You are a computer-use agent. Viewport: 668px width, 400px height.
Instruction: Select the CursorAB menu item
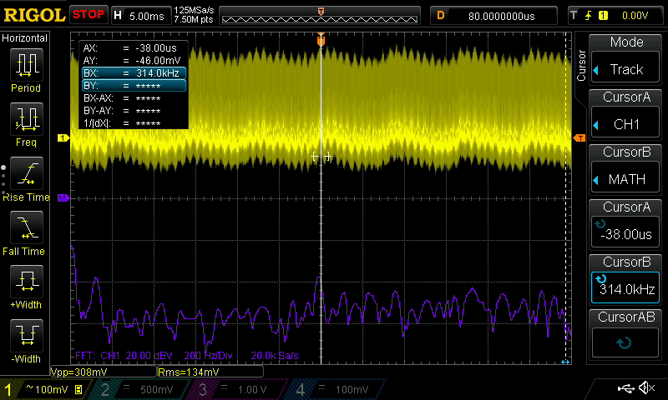coord(626,332)
